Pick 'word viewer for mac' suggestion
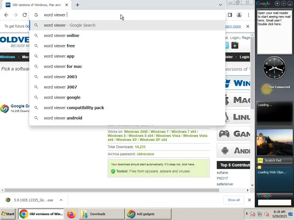Screen dimensions: 294x220 pos(127,66)
